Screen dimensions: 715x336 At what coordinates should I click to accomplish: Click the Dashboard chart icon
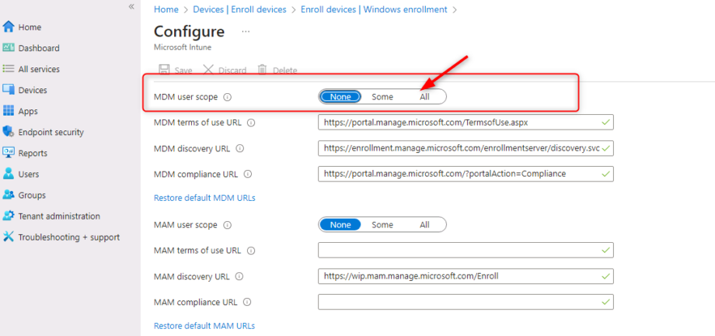[9, 48]
